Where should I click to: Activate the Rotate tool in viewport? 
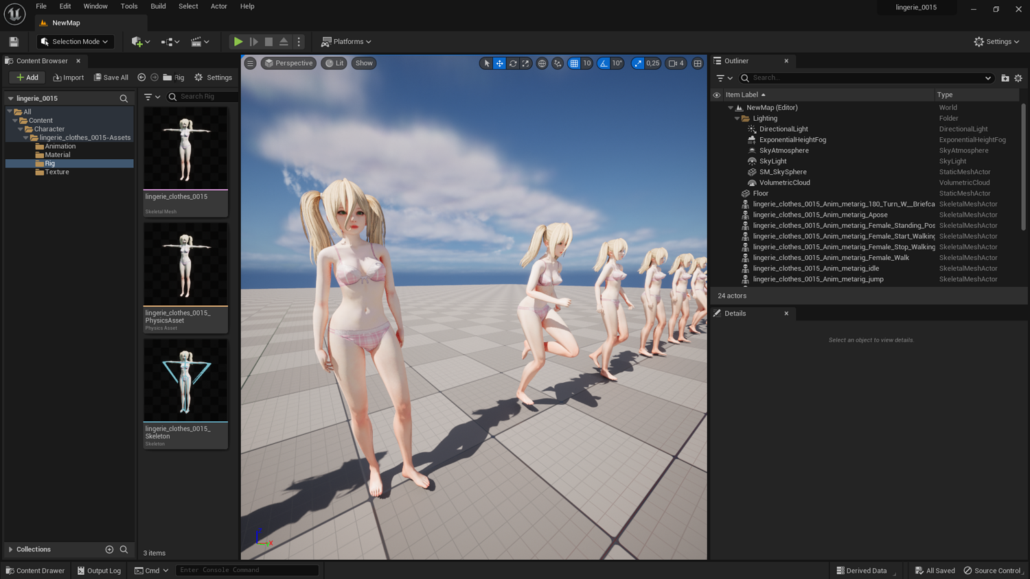click(x=513, y=63)
